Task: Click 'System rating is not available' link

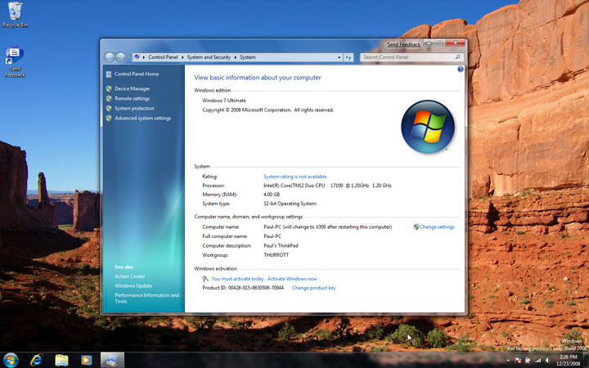Action: coord(294,177)
